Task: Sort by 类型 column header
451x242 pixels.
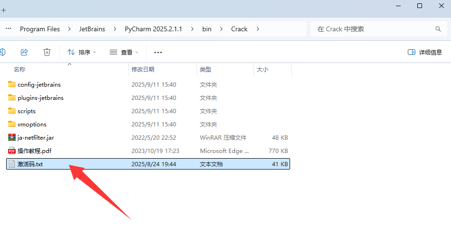Action: tap(206, 70)
